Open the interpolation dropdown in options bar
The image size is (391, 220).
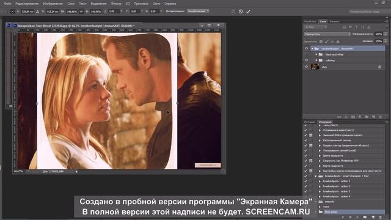point(198,12)
